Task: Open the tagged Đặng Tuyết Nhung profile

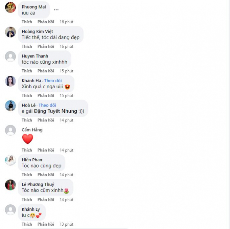Action: click(55, 111)
